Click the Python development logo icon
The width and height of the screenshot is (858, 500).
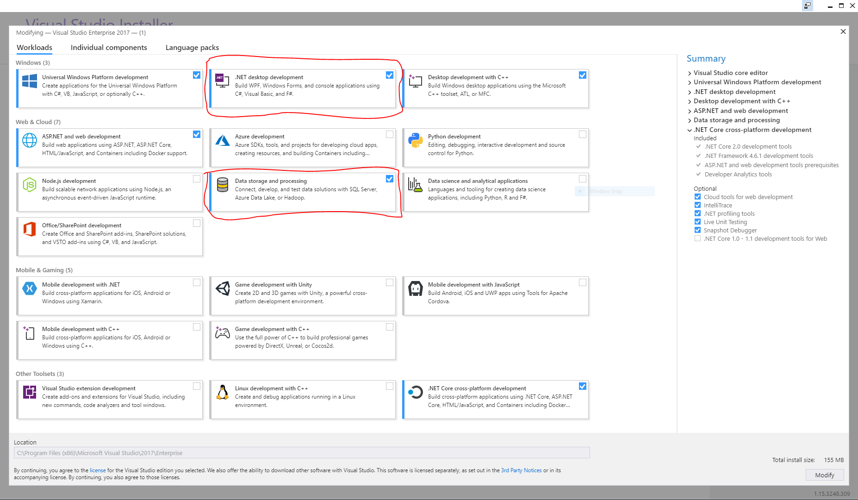[x=415, y=140]
